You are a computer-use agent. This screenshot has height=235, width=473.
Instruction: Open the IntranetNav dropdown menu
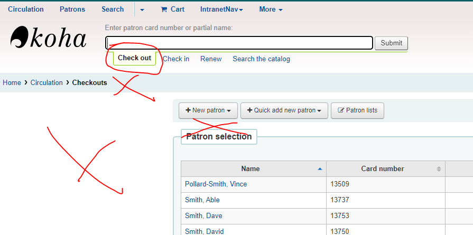(x=221, y=9)
